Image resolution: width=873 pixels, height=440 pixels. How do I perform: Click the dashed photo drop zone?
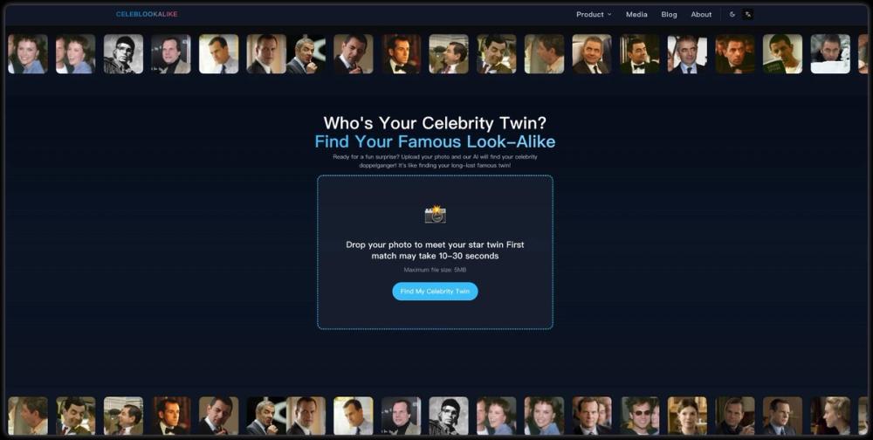click(435, 252)
